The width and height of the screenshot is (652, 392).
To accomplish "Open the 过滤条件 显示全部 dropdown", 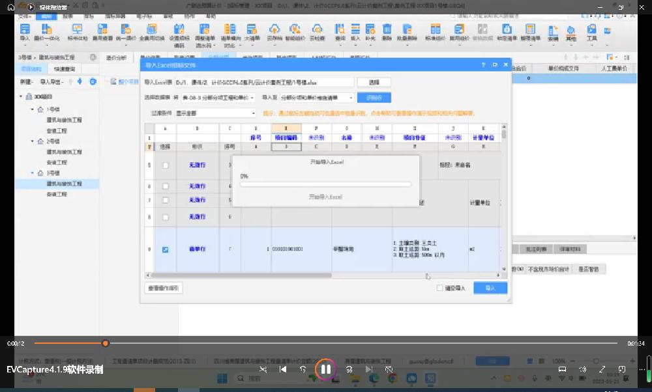I will pyautogui.click(x=215, y=113).
